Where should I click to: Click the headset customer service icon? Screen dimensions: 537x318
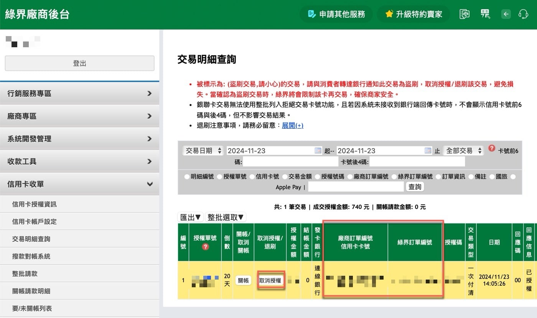pos(523,14)
